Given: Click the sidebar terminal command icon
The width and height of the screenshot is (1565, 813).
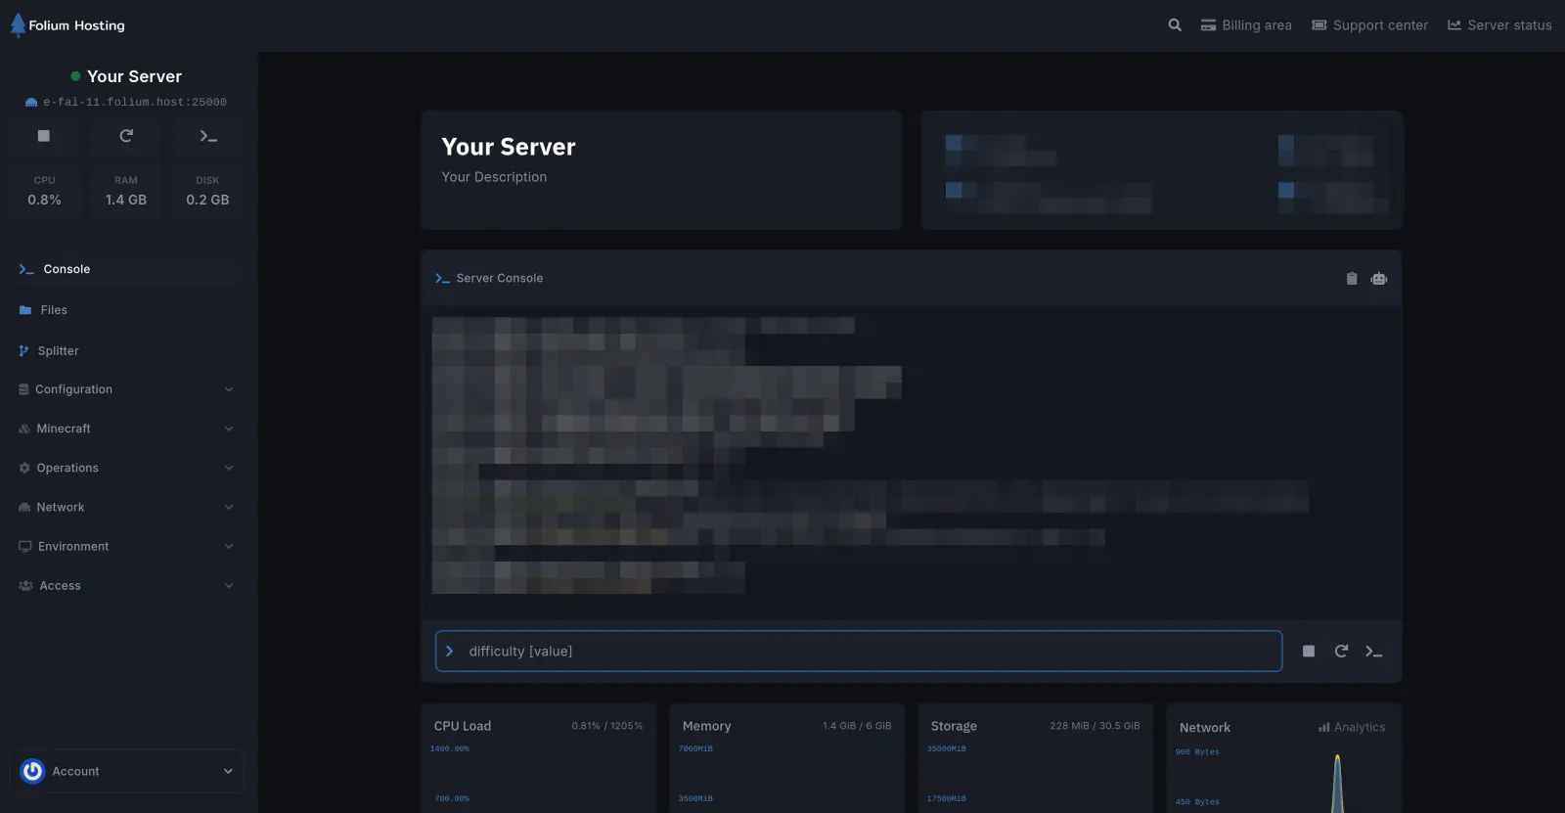Looking at the screenshot, I should (x=208, y=136).
